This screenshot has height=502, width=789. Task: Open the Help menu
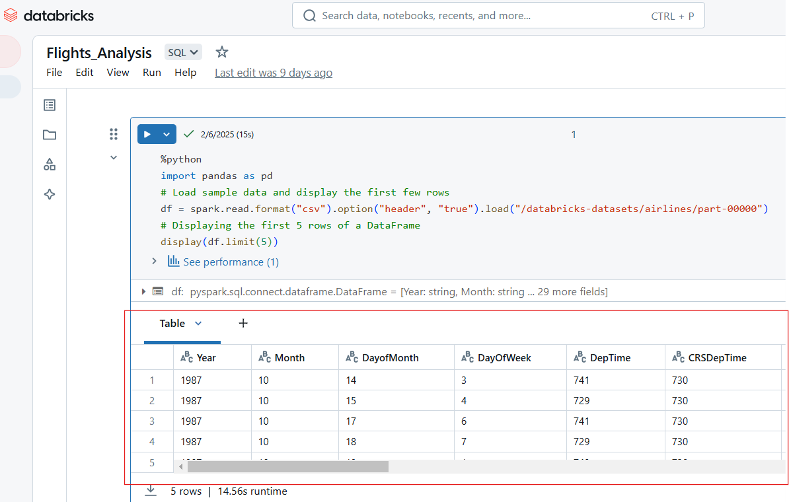click(x=185, y=73)
